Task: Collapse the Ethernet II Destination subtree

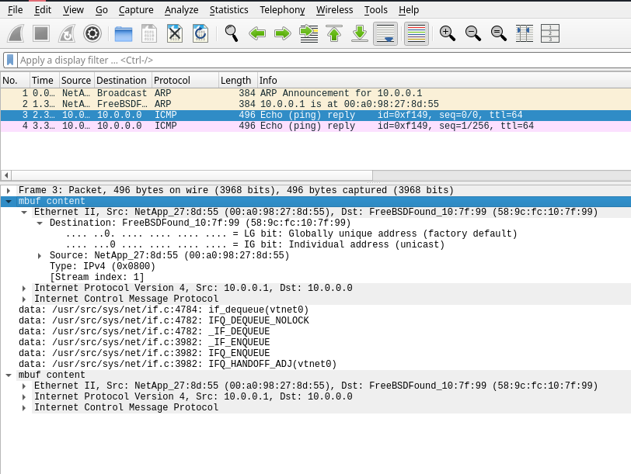Action: point(40,223)
